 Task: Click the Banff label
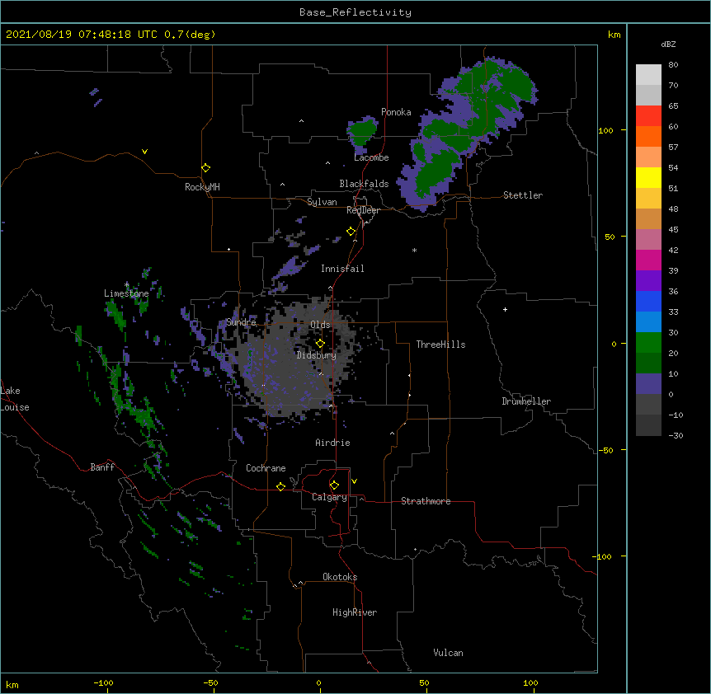[102, 467]
